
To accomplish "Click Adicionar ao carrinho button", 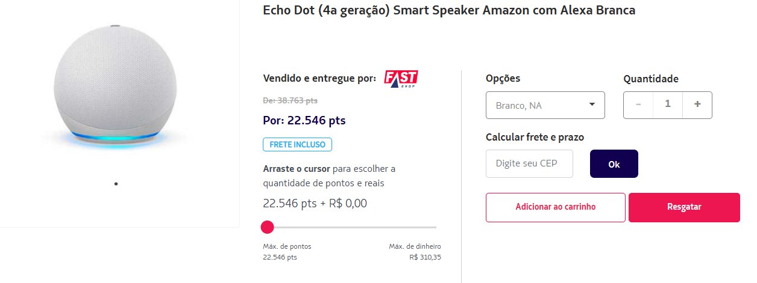I will coord(556,207).
